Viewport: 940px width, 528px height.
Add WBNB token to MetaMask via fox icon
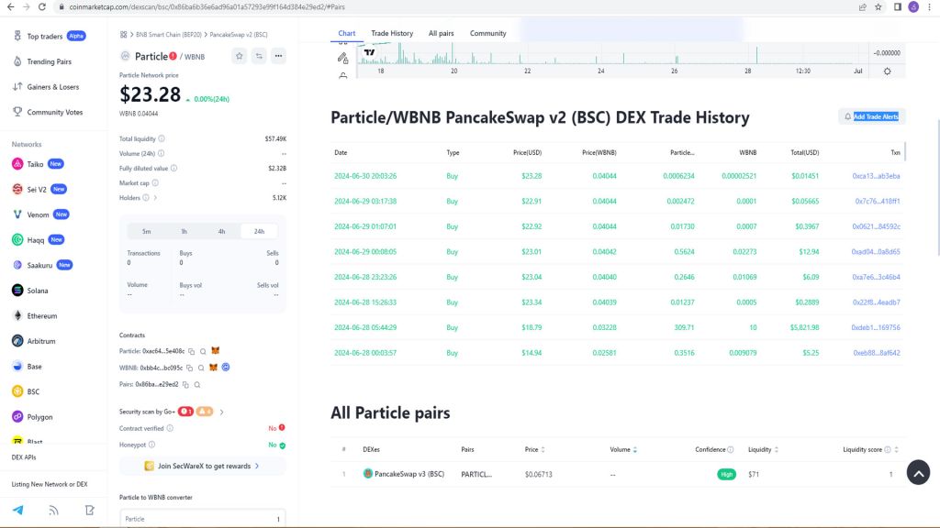point(213,368)
